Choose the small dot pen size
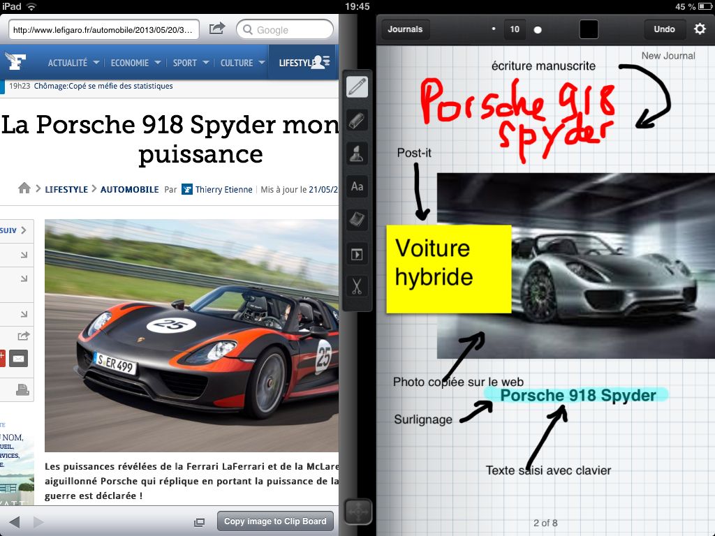This screenshot has height=536, width=715. (494, 29)
